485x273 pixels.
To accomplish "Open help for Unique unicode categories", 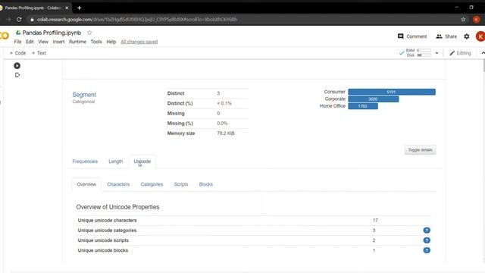I will pyautogui.click(x=427, y=231).
